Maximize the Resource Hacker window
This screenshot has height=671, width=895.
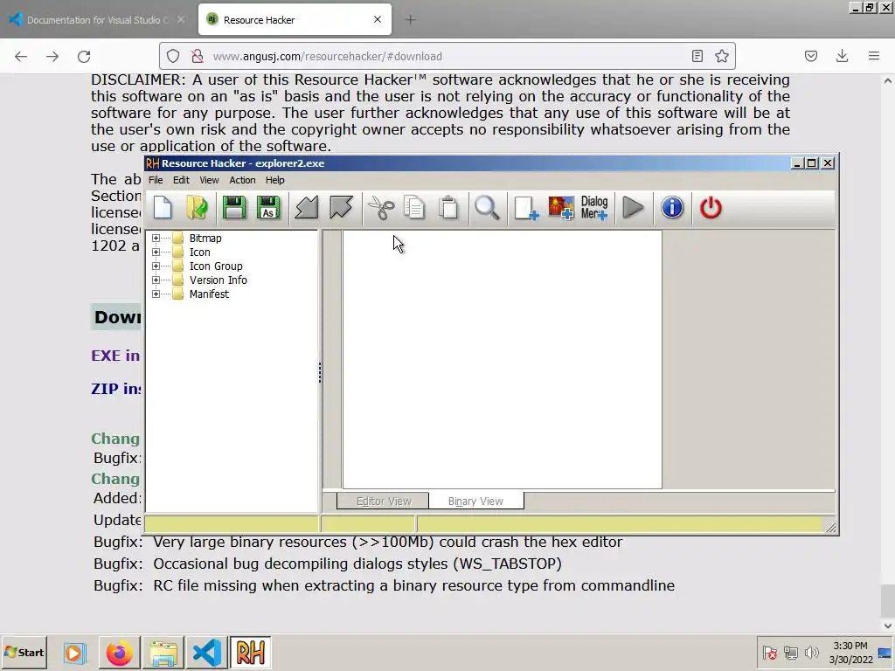coord(812,163)
